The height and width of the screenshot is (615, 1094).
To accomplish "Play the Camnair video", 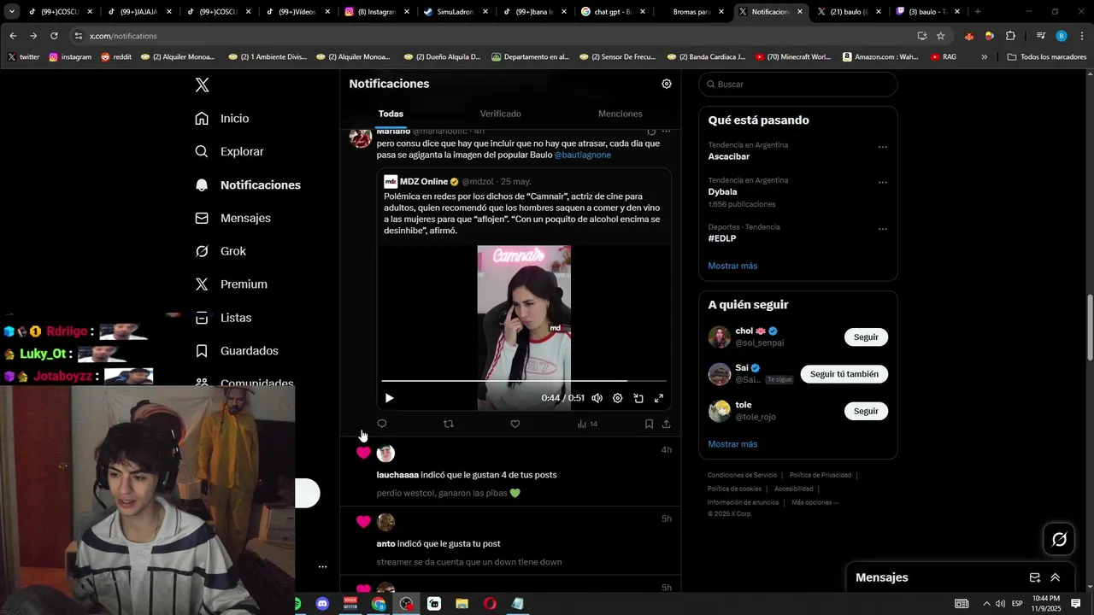I will click(389, 398).
